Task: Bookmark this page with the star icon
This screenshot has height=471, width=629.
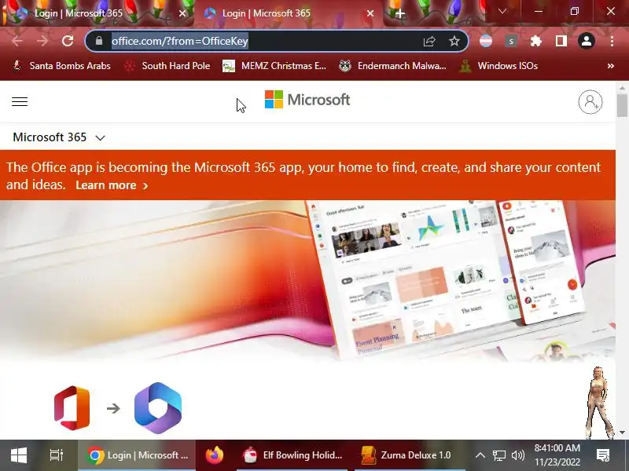Action: 454,41
